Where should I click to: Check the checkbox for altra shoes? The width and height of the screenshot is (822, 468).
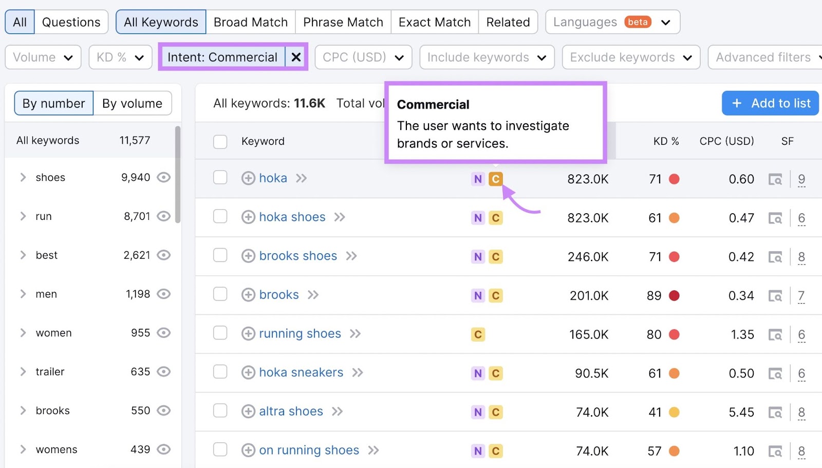220,411
